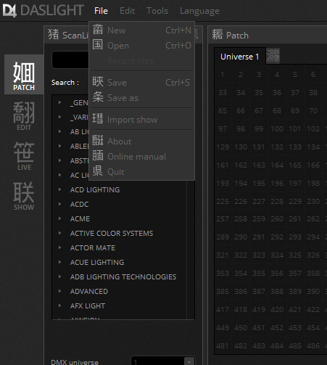Expand the ACDC manufacturer node
This screenshot has width=327, height=365.
click(59, 204)
